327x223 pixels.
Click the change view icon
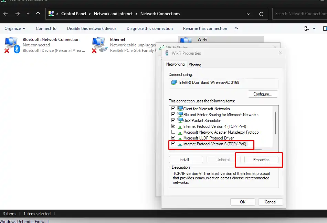click(307, 29)
